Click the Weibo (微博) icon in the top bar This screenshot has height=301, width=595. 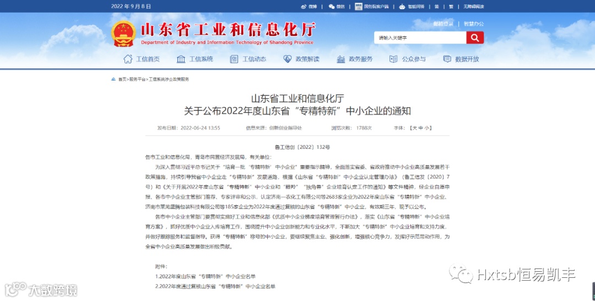304,7
